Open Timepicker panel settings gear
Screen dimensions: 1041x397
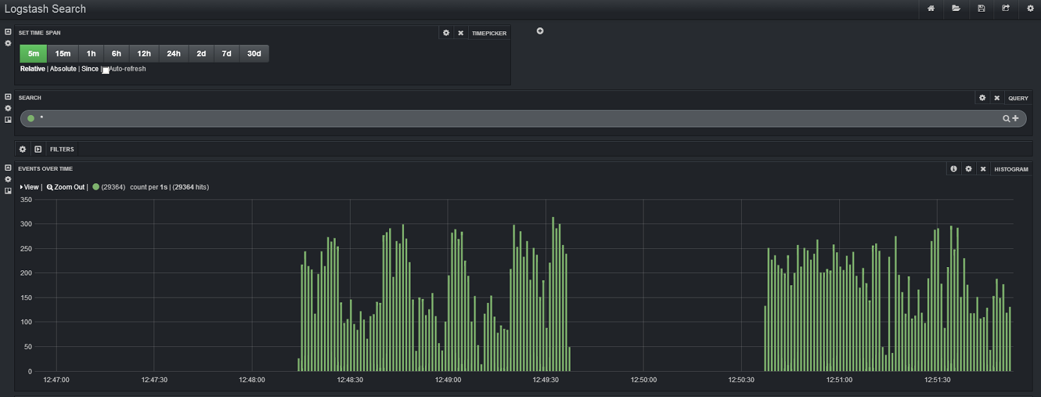coord(446,32)
